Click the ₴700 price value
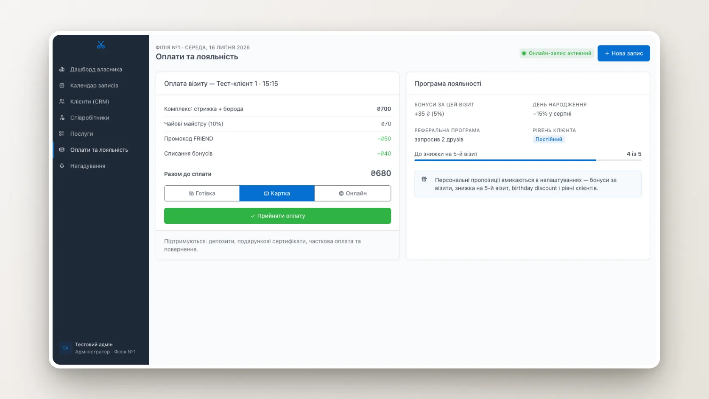Viewport: 709px width, 399px height. click(x=384, y=109)
